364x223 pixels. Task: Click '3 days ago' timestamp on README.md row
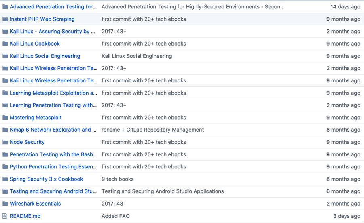coord(347,216)
